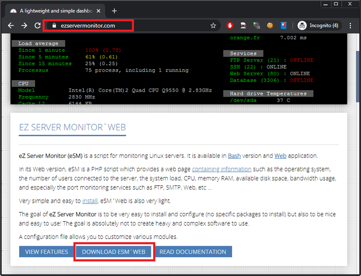Reload the ezservermonitor.com page
Image resolution: width=361 pixels, height=276 pixels.
click(x=37, y=26)
